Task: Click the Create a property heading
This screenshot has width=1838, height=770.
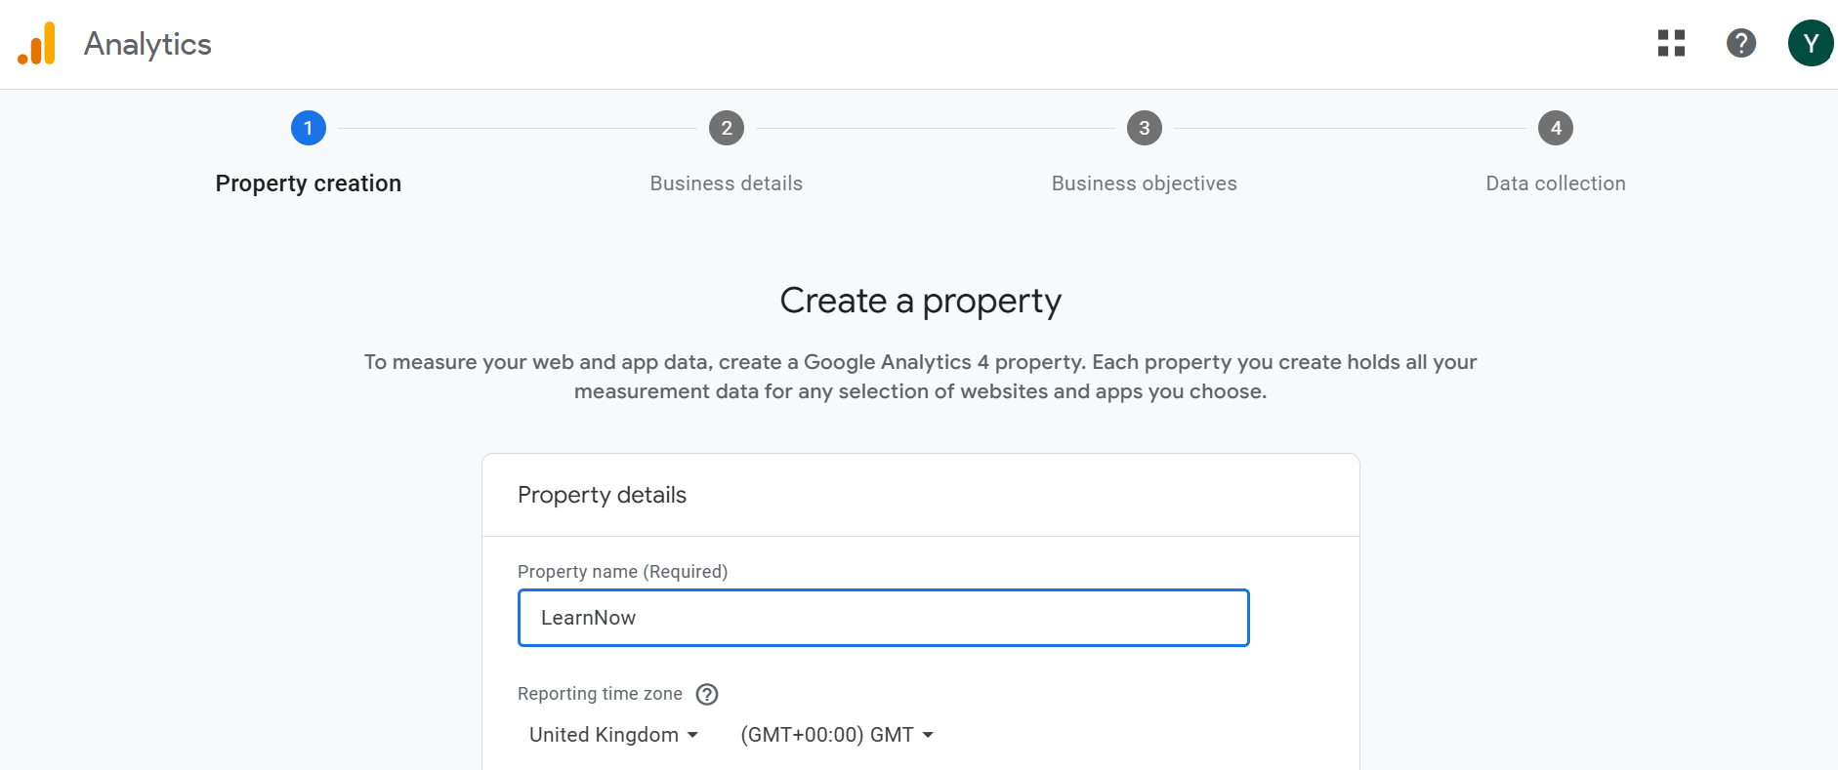Action: point(920,301)
